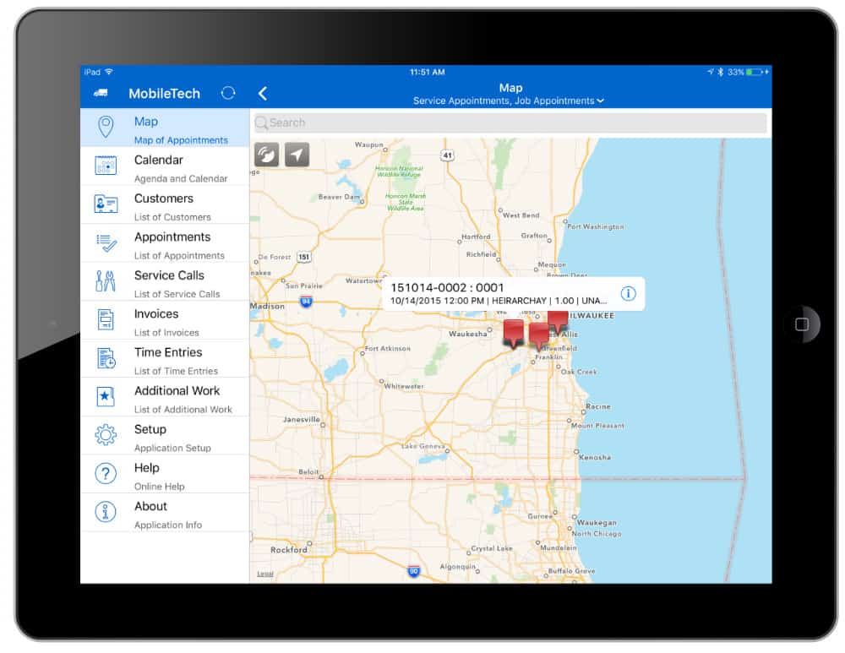Select the Customers card icon
845x653 pixels.
coord(106,204)
